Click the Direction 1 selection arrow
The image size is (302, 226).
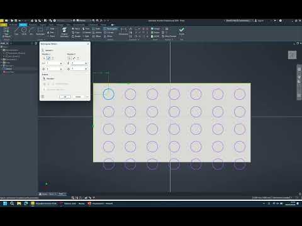click(x=44, y=58)
